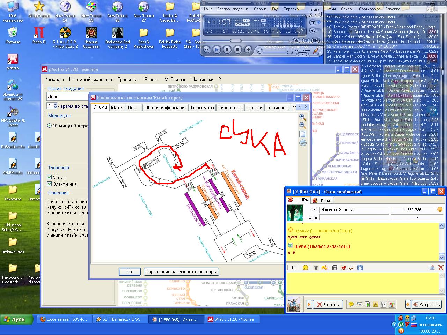Open dropdown arrow beside Отправить
This screenshot has width=447, height=335.
pyautogui.click(x=408, y=304)
